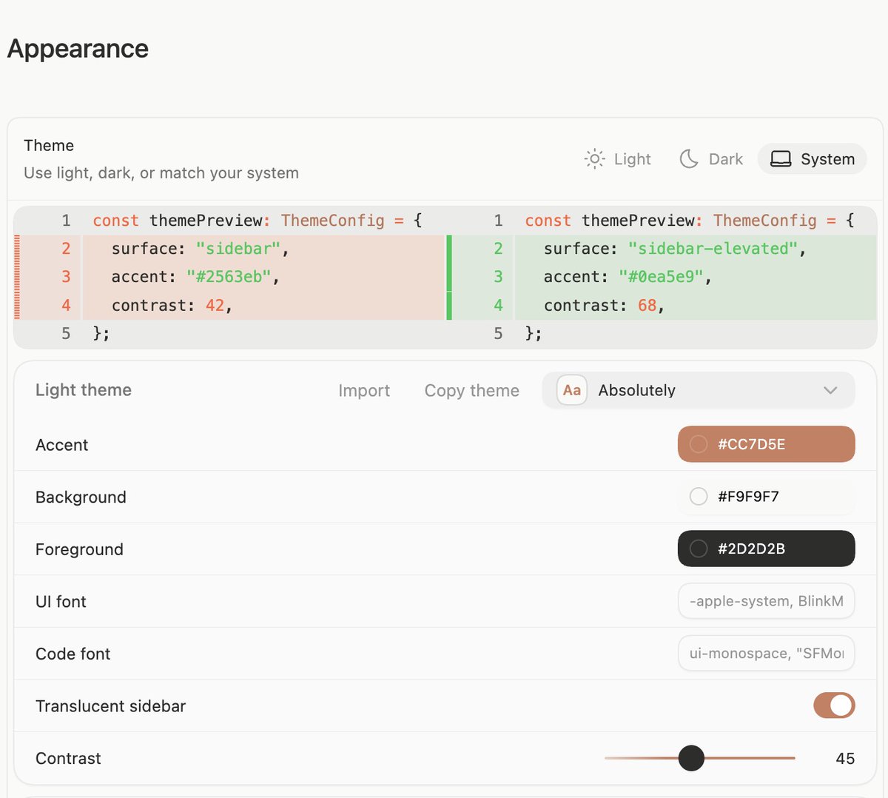Click the laptop icon for System theme
The image size is (888, 798).
(781, 159)
